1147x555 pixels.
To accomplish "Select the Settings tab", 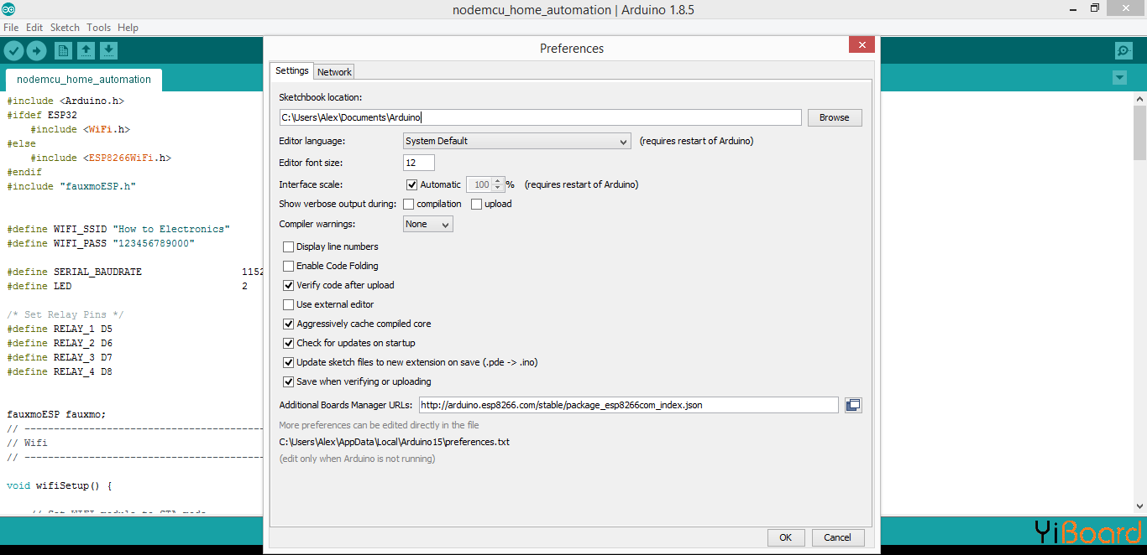I will (292, 71).
